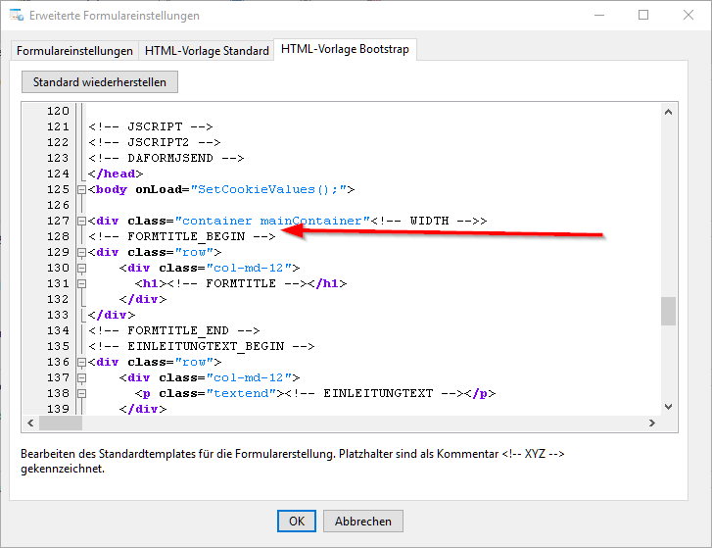Confirm the dialog with OK
The height and width of the screenshot is (548, 712).
coord(296,522)
